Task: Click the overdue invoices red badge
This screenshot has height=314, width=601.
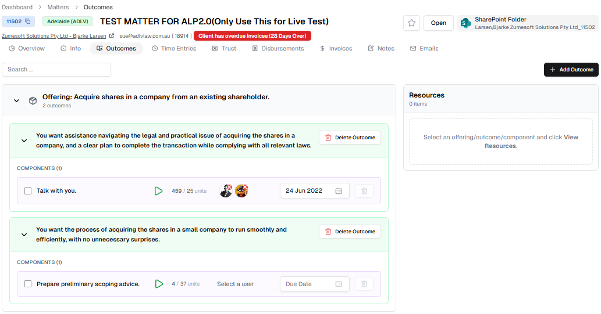Action: 252,36
